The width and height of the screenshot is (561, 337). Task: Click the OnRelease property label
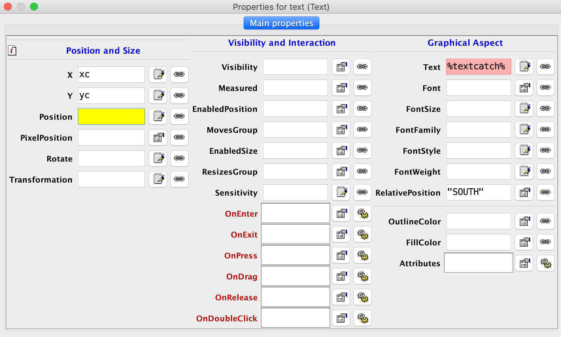click(x=236, y=298)
